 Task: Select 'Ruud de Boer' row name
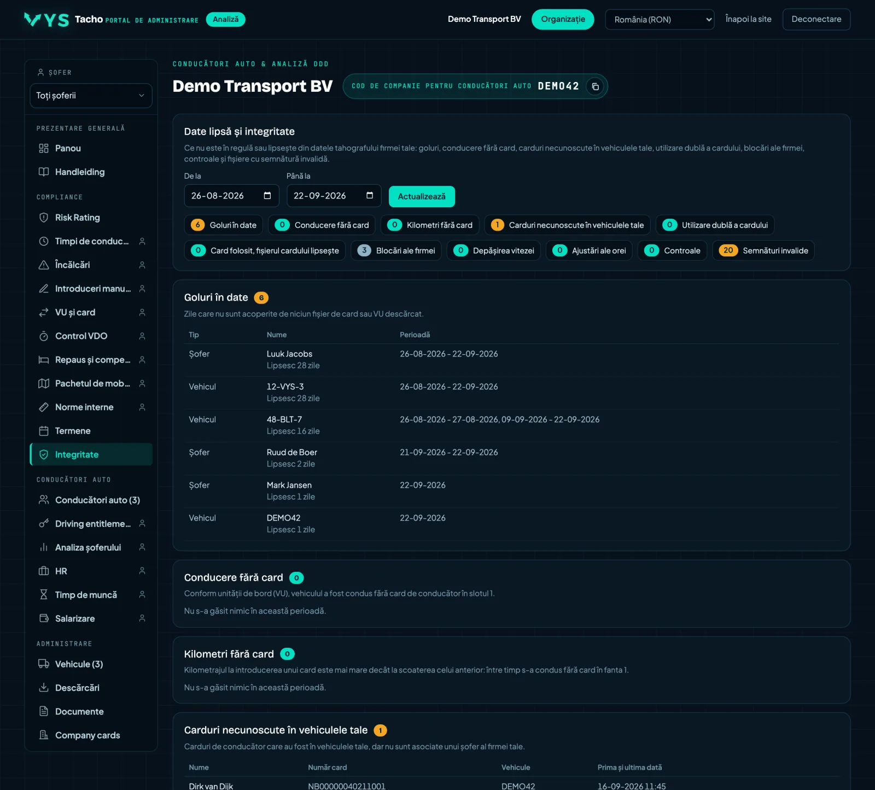292,452
